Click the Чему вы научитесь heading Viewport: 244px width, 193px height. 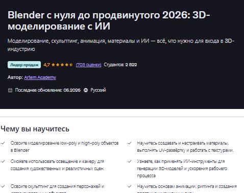pos(35,129)
